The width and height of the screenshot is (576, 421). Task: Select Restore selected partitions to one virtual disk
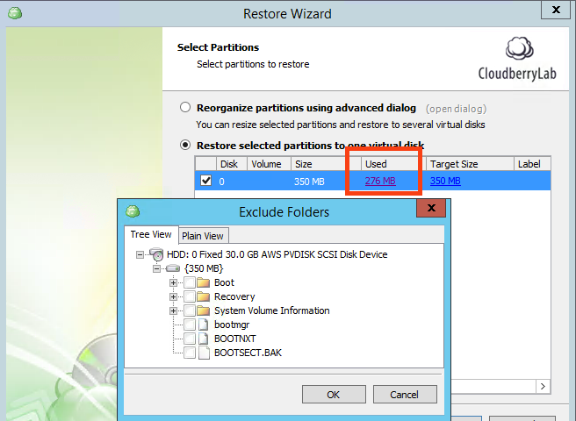point(185,145)
